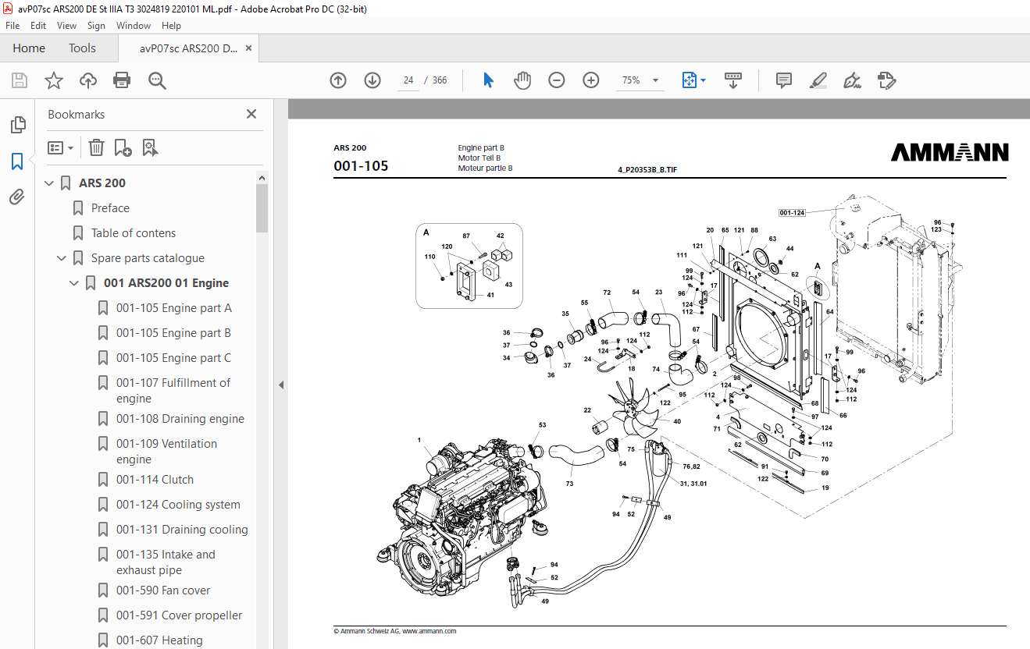Viewport: 1030px width, 649px height.
Task: Open the Table of contens bookmark
Action: [x=134, y=233]
